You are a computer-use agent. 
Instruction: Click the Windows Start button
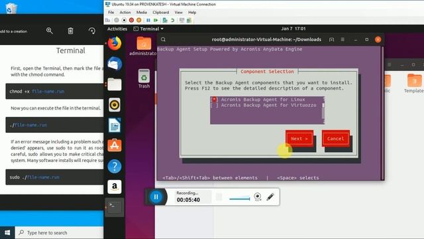click(x=7, y=232)
